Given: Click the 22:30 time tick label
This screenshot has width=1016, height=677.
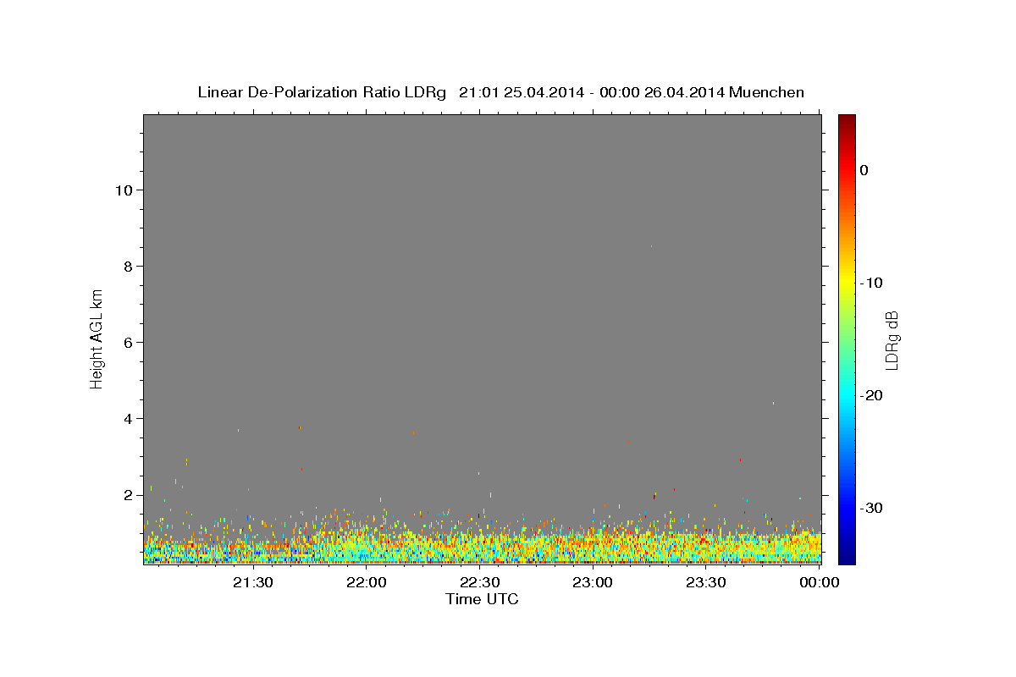Looking at the screenshot, I should point(480,582).
